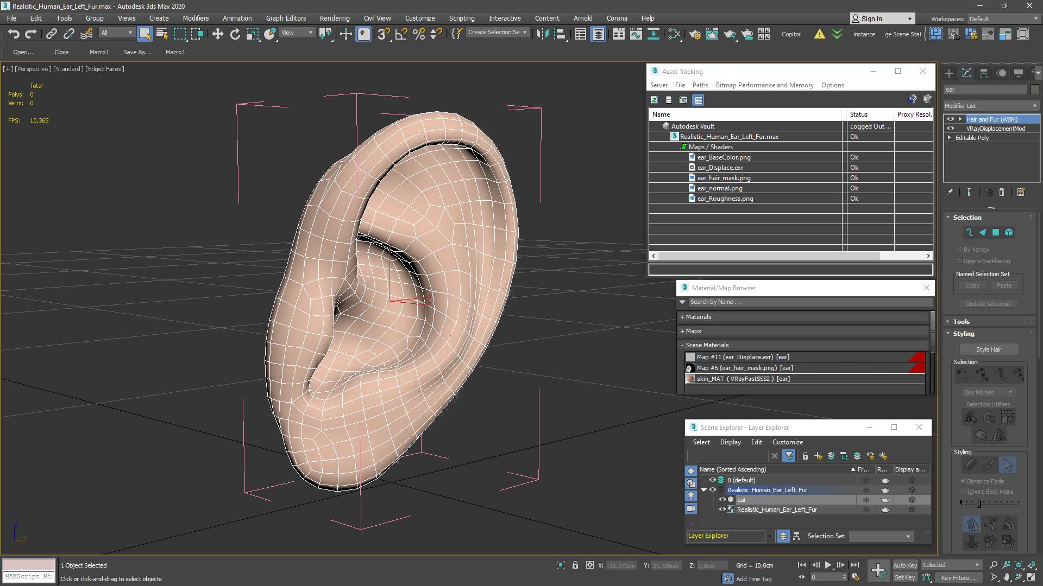Select Polygon sub-object selection icon
Image resolution: width=1043 pixels, height=586 pixels.
pyautogui.click(x=996, y=232)
